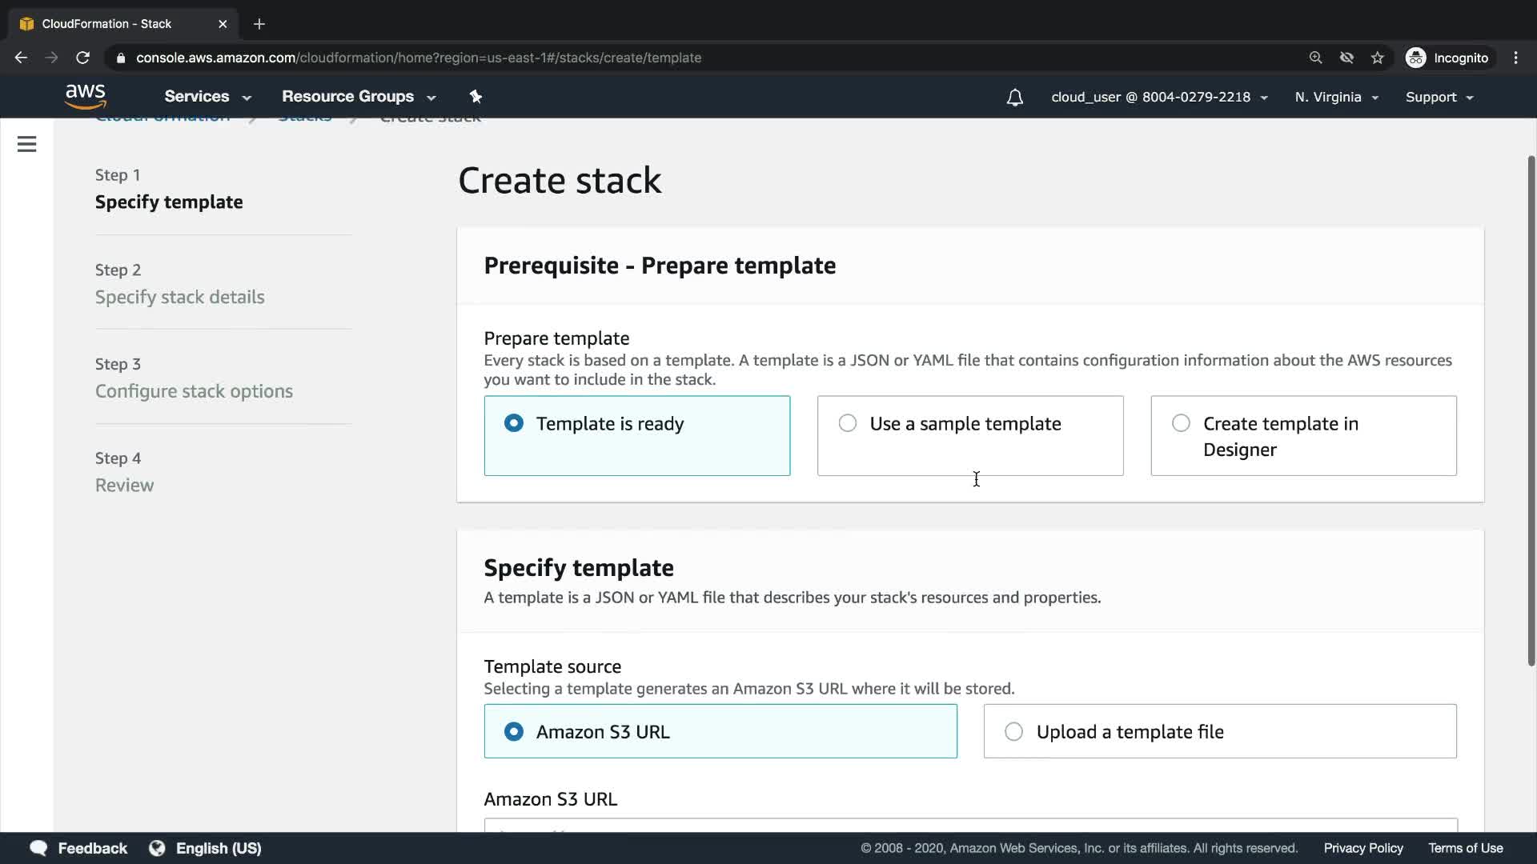This screenshot has height=864, width=1537.
Task: Click the AWS logo home icon
Action: (86, 96)
